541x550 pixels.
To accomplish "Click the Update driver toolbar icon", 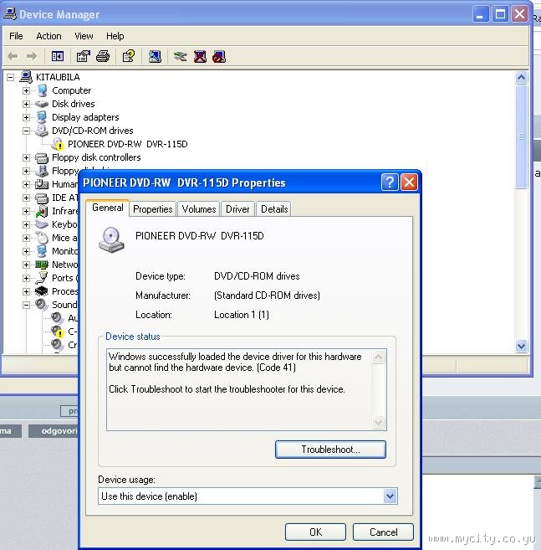I will pos(180,56).
